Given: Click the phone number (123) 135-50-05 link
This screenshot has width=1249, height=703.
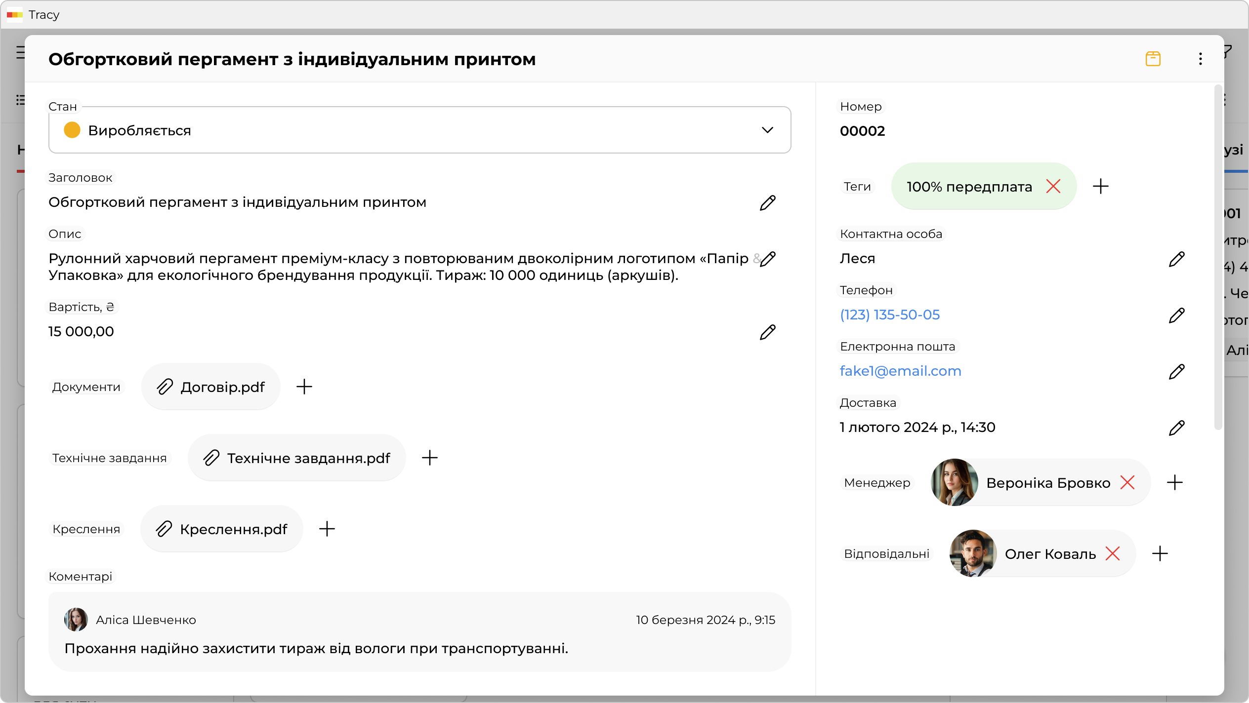Looking at the screenshot, I should [889, 315].
